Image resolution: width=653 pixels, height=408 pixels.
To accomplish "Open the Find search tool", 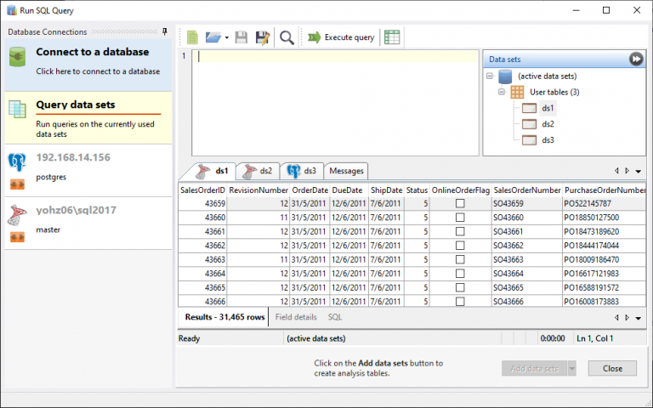I will 287,37.
